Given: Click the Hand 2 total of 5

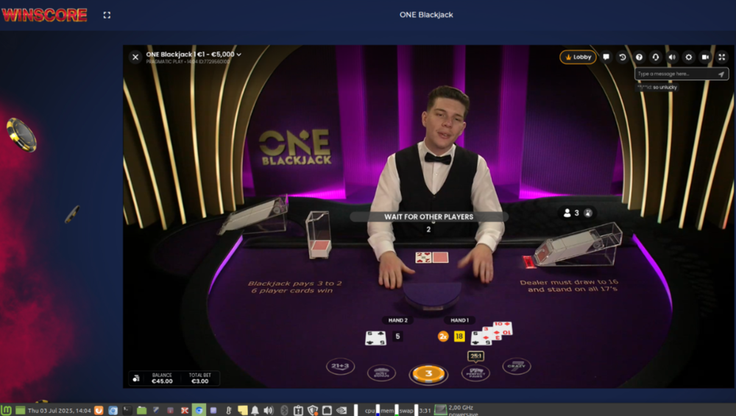Looking at the screenshot, I should click(x=397, y=336).
